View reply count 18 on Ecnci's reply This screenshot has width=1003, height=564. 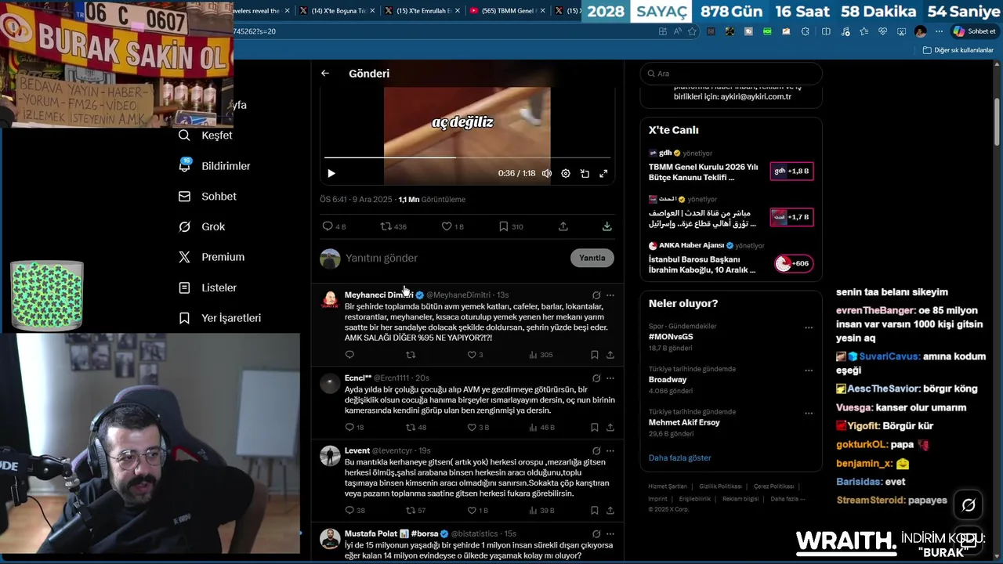[x=354, y=428]
